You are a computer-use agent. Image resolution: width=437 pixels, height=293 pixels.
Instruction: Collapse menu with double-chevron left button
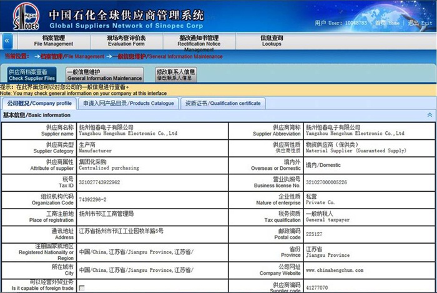7,41
